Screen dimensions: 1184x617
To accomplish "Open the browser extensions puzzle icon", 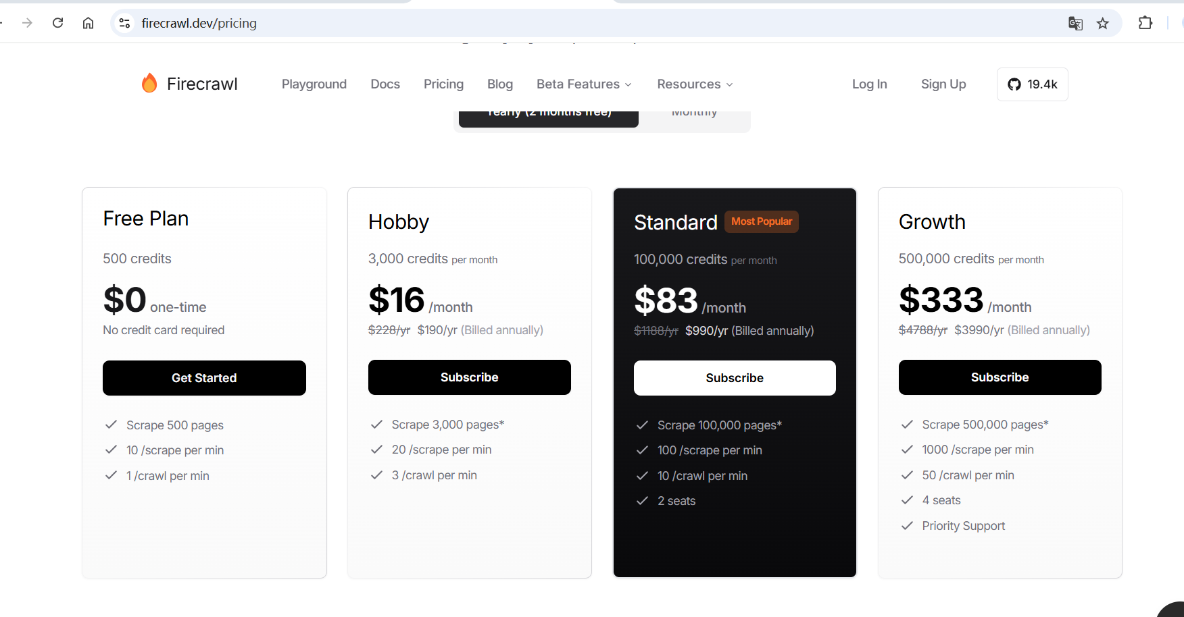I will coord(1145,23).
